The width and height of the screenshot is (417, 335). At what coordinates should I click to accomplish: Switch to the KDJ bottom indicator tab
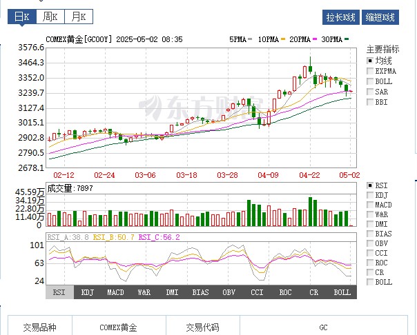coord(88,292)
